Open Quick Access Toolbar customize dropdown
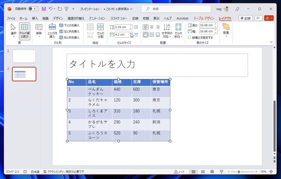 tap(73, 9)
